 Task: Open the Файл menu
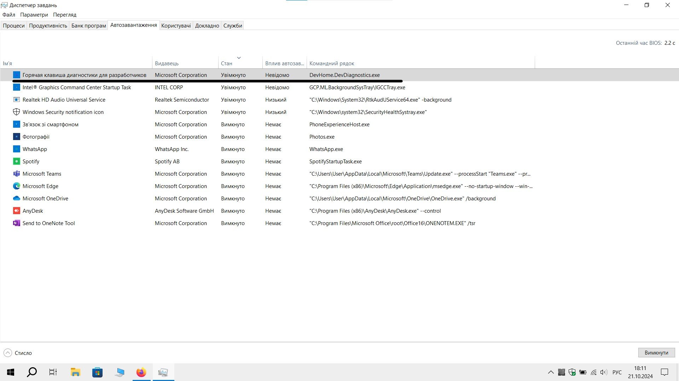click(x=9, y=15)
